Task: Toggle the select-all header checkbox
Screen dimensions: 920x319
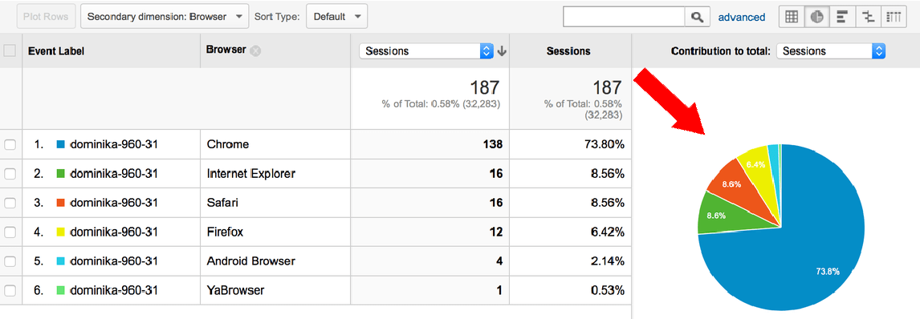Action: pos(10,51)
